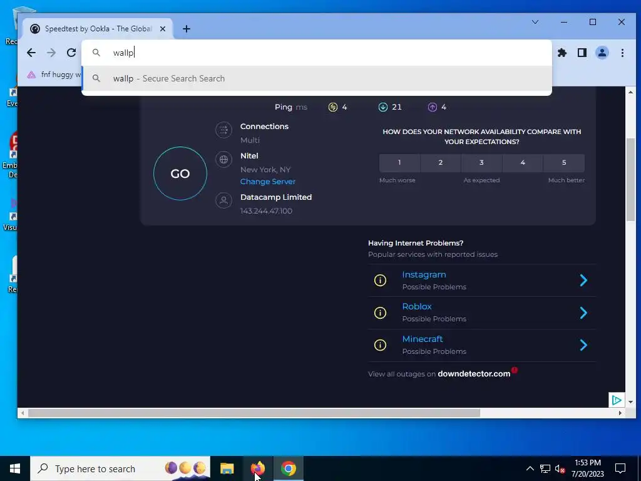Rate network availability as 4
The image size is (641, 481).
click(523, 163)
